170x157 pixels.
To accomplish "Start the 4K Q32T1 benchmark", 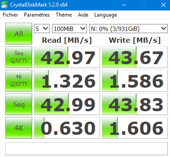I will [x=19, y=81].
